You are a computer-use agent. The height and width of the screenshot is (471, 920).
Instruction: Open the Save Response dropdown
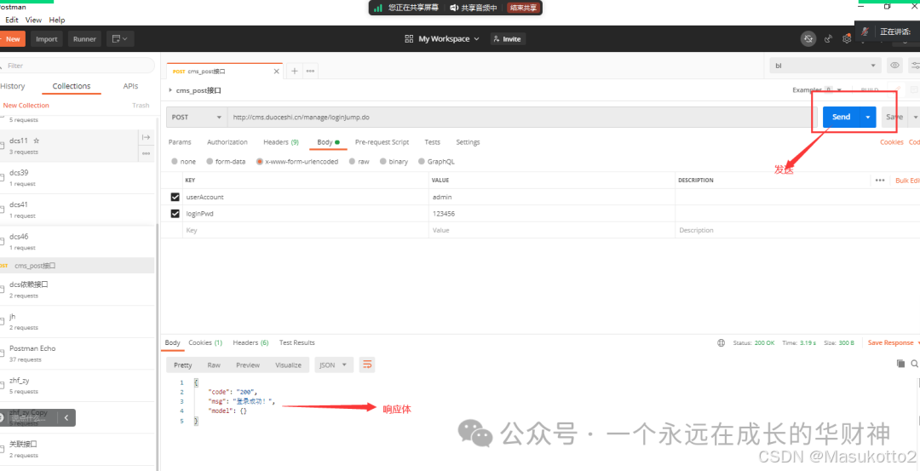click(x=893, y=342)
